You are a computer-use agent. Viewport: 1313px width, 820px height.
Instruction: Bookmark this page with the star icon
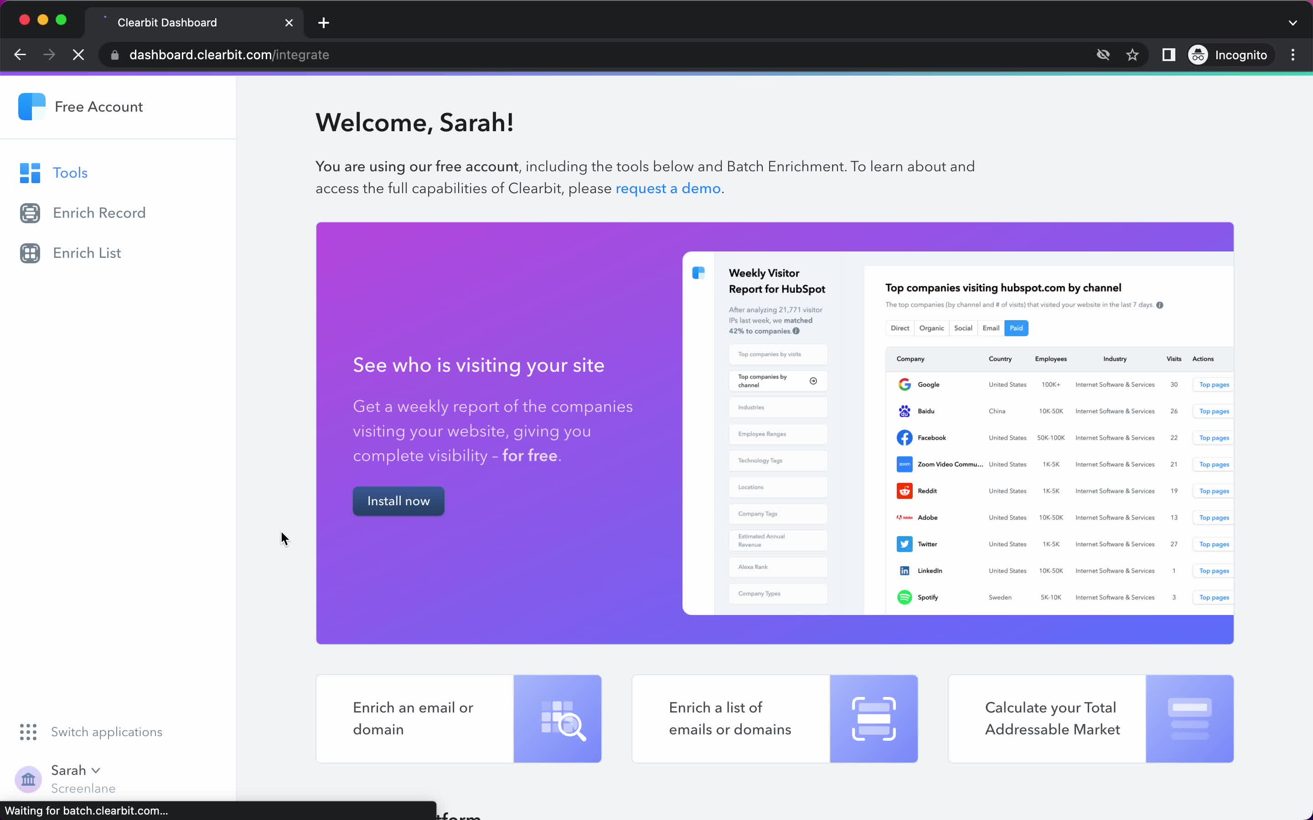(x=1132, y=55)
